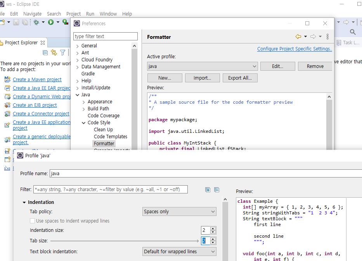Open the Debug launch dropdown arrow
This screenshot has width=362, height=261.
point(43,22)
